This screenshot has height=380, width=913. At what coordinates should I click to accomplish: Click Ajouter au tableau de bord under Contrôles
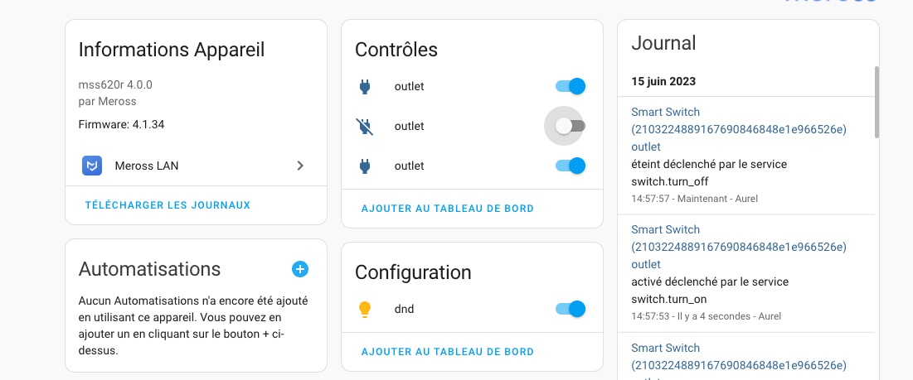pos(448,209)
